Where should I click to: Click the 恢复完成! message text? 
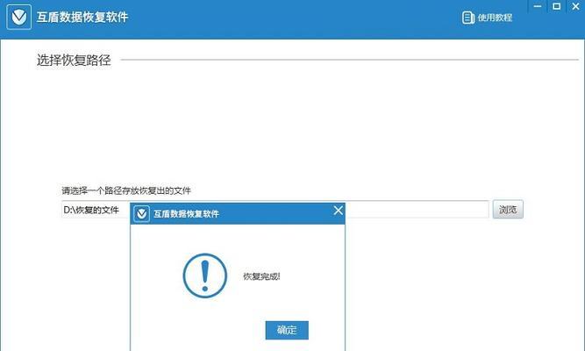point(261,276)
